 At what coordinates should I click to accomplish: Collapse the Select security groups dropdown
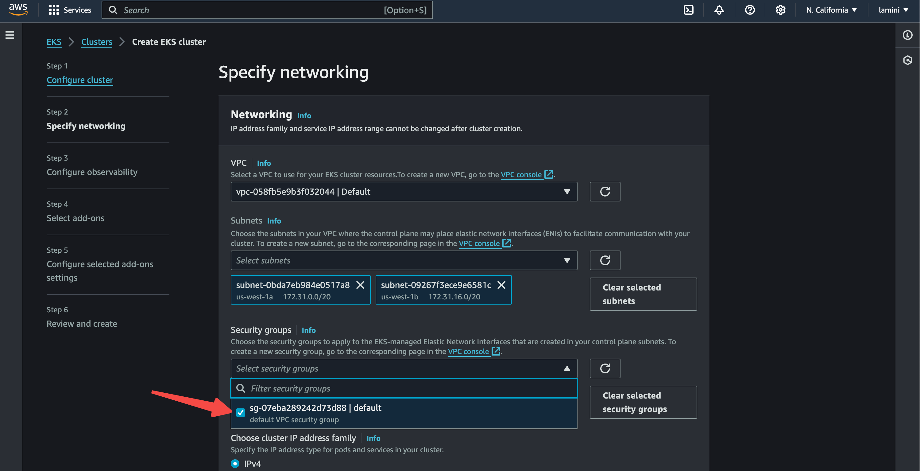point(404,368)
